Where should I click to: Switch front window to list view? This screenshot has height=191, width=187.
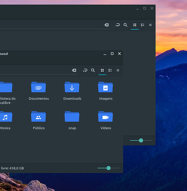110,70
